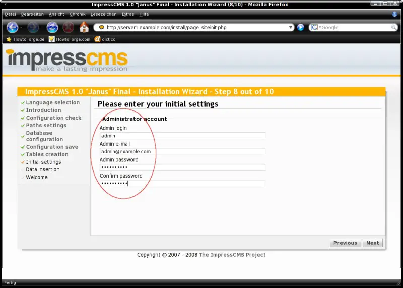Click the Google search magnifier icon

tap(393, 27)
